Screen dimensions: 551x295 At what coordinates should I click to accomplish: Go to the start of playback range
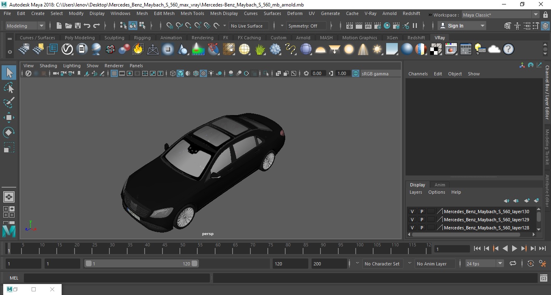click(477, 248)
